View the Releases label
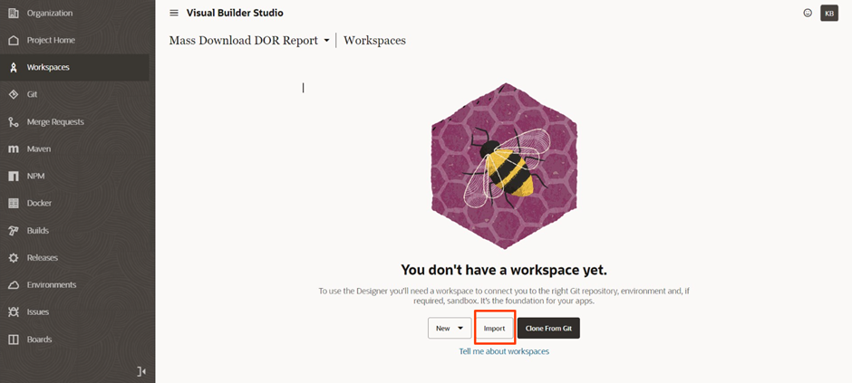Image resolution: width=852 pixels, height=383 pixels. click(x=43, y=258)
